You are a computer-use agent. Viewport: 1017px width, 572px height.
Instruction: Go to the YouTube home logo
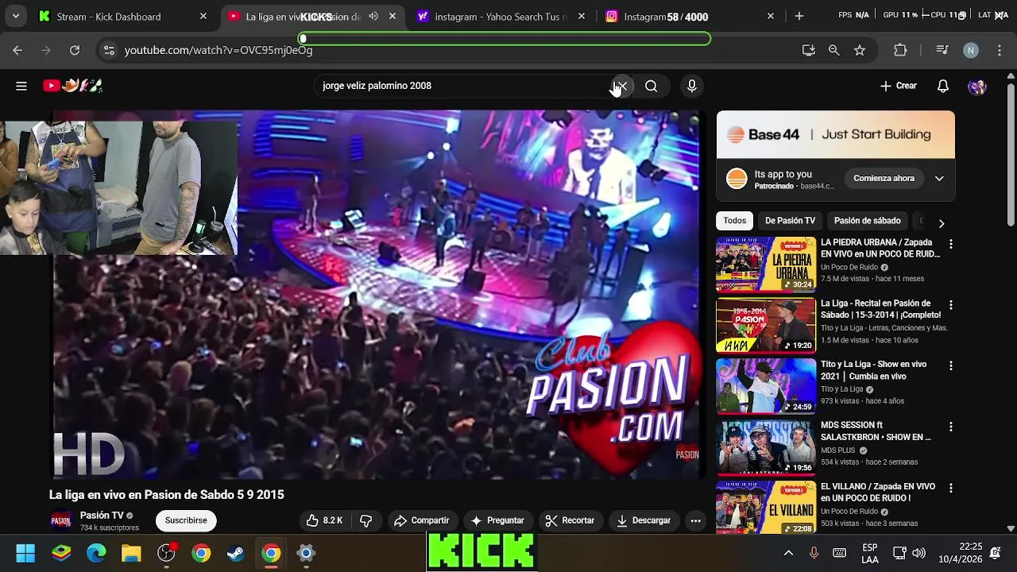pyautogui.click(x=73, y=86)
